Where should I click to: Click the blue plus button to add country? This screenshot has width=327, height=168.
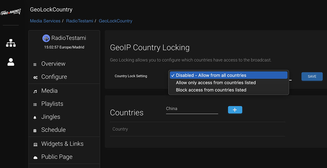click(x=235, y=110)
